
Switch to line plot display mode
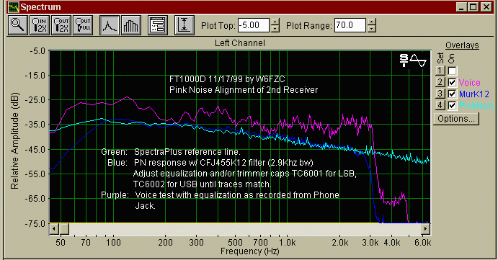(110, 25)
